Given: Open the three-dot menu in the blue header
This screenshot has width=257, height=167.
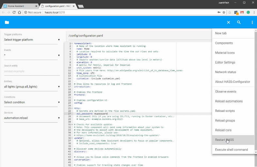Looking at the screenshot, I should tap(252, 23).
